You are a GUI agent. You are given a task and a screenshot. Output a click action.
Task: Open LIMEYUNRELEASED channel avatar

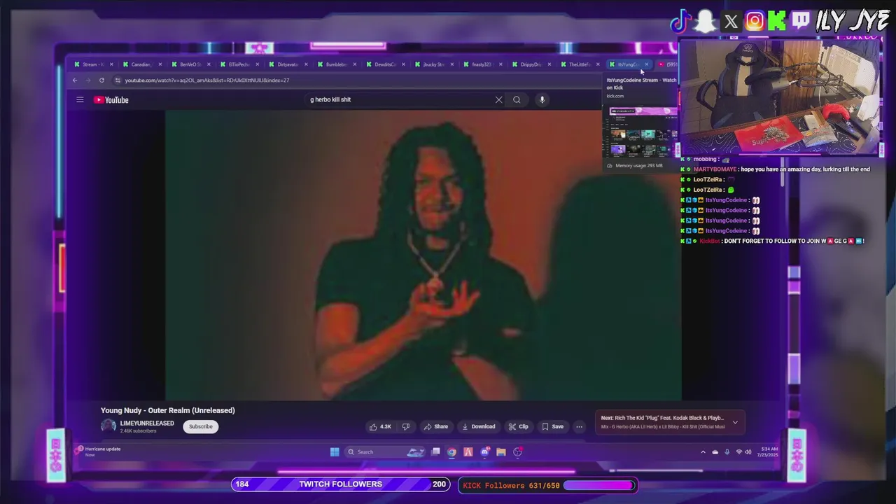tap(108, 426)
